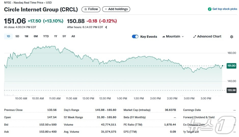The image size is (239, 137).
Task: Open the Get top stock picks link
Action: (224, 9)
